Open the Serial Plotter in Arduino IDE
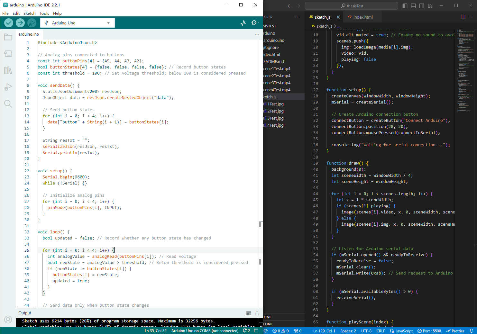Screen dimensions: 477x334 pos(243,23)
